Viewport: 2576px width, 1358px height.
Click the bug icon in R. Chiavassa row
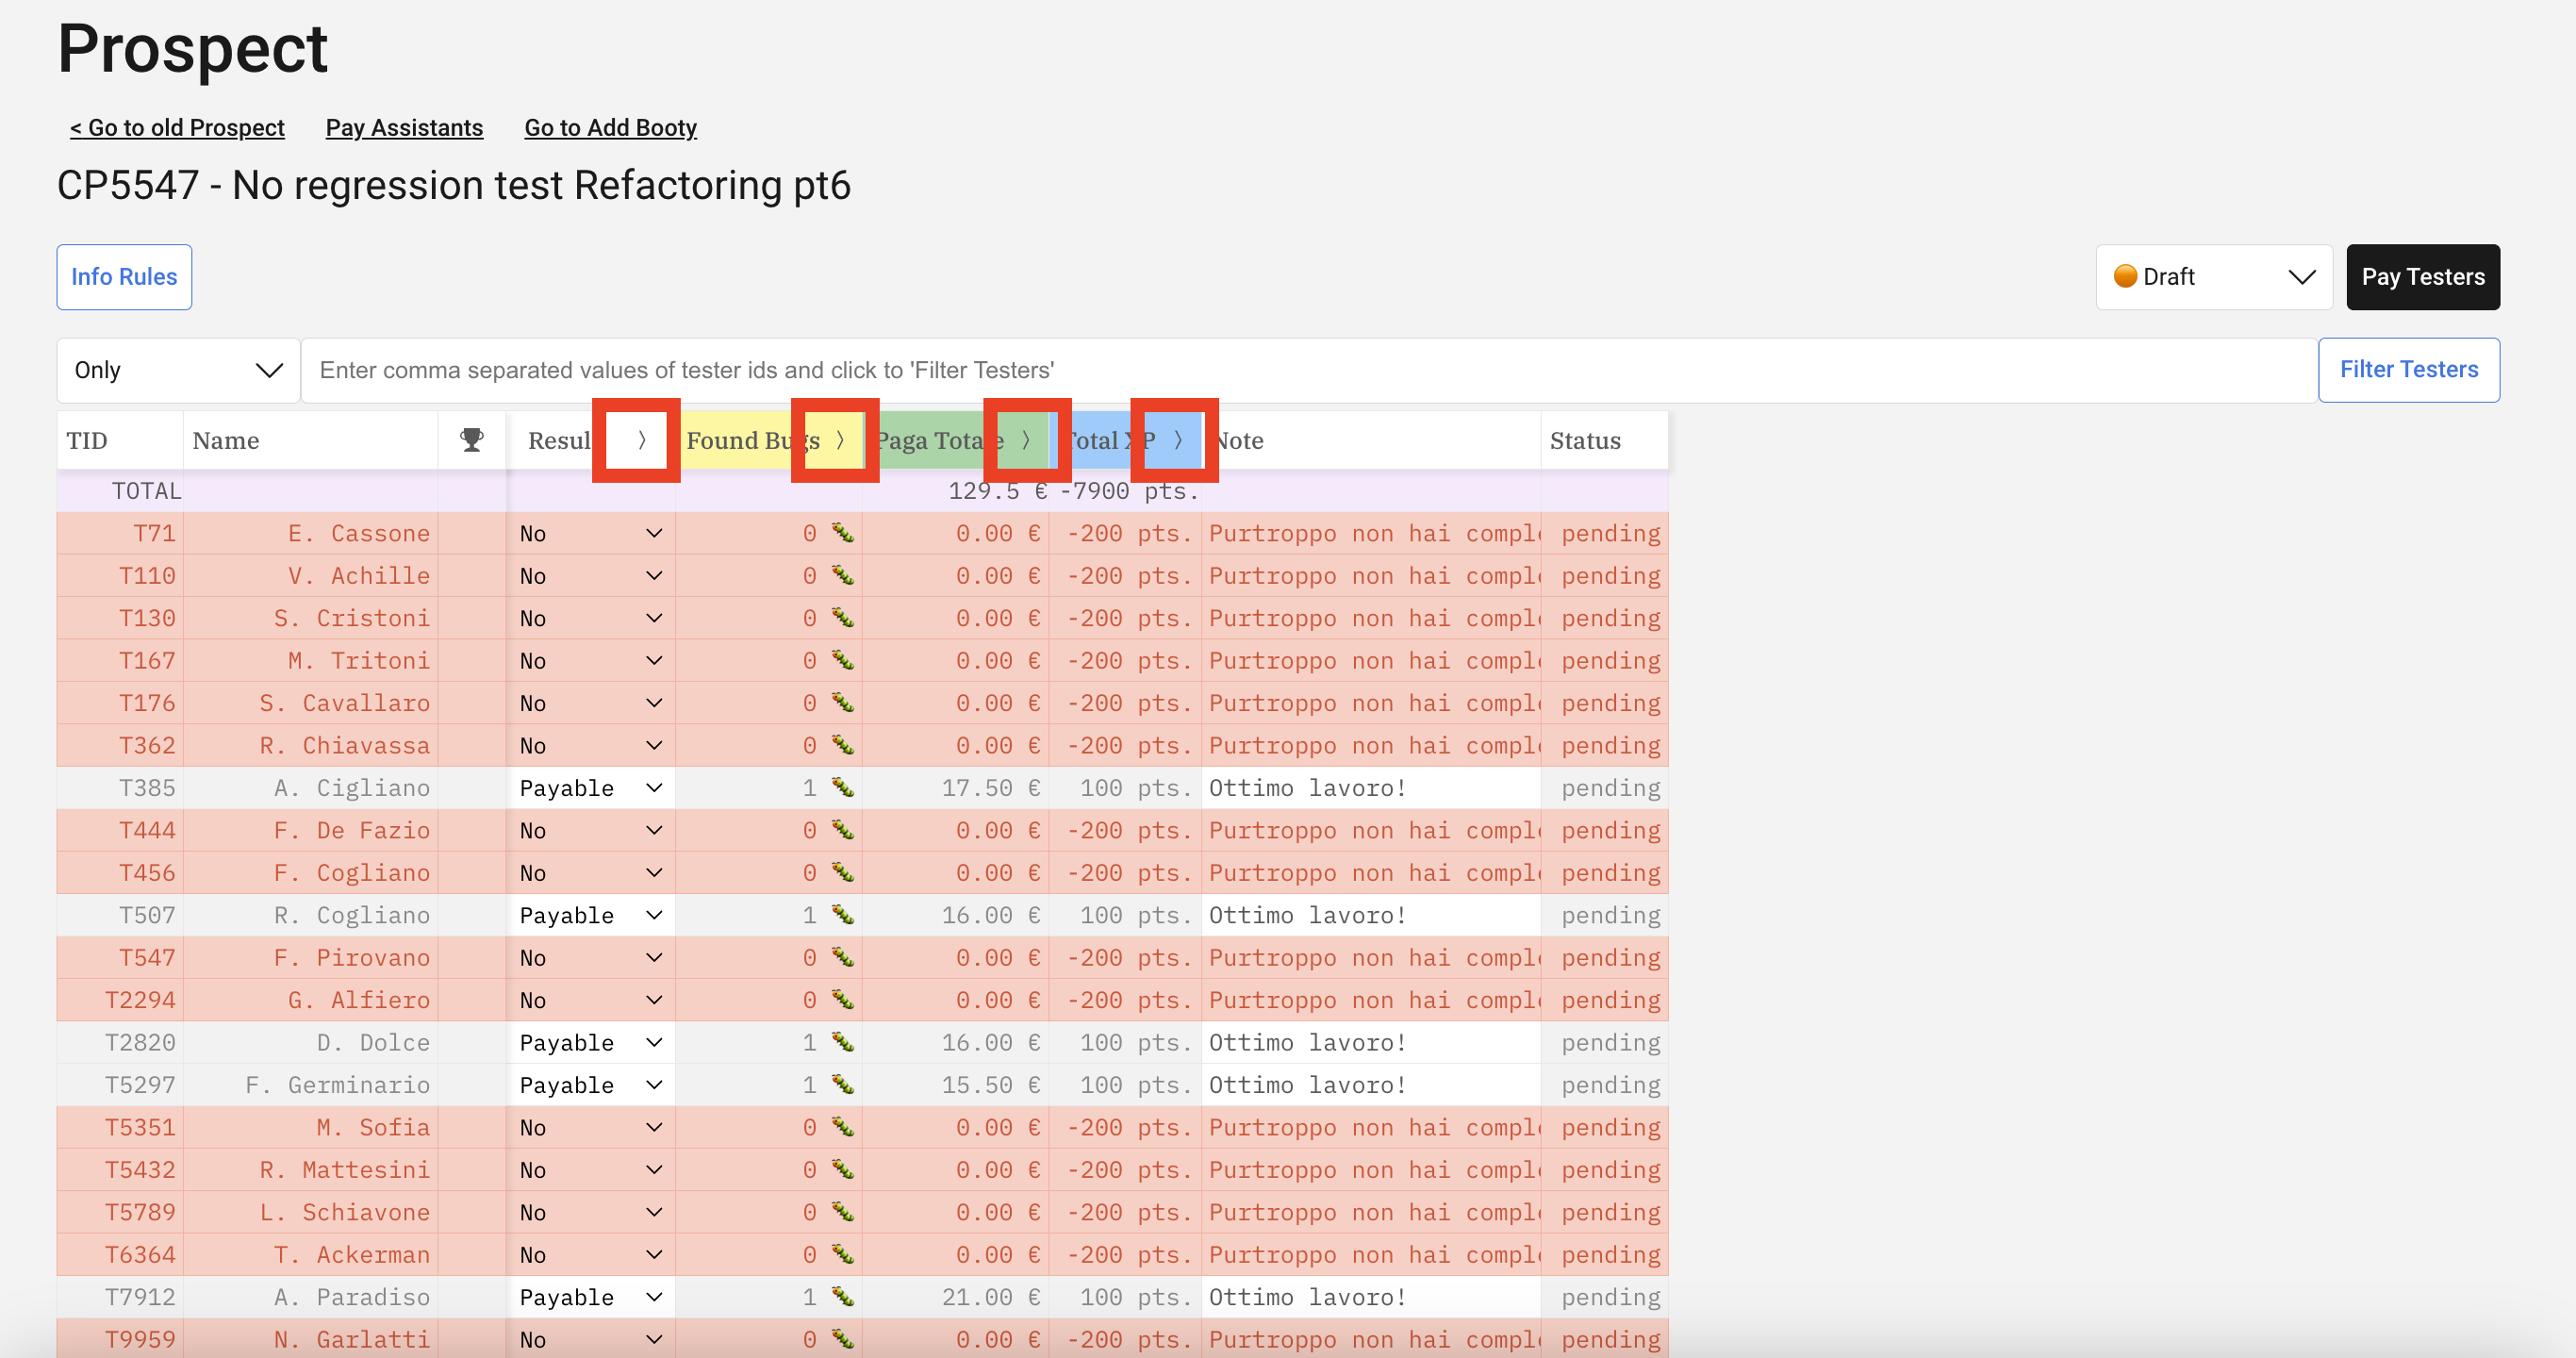pos(843,745)
